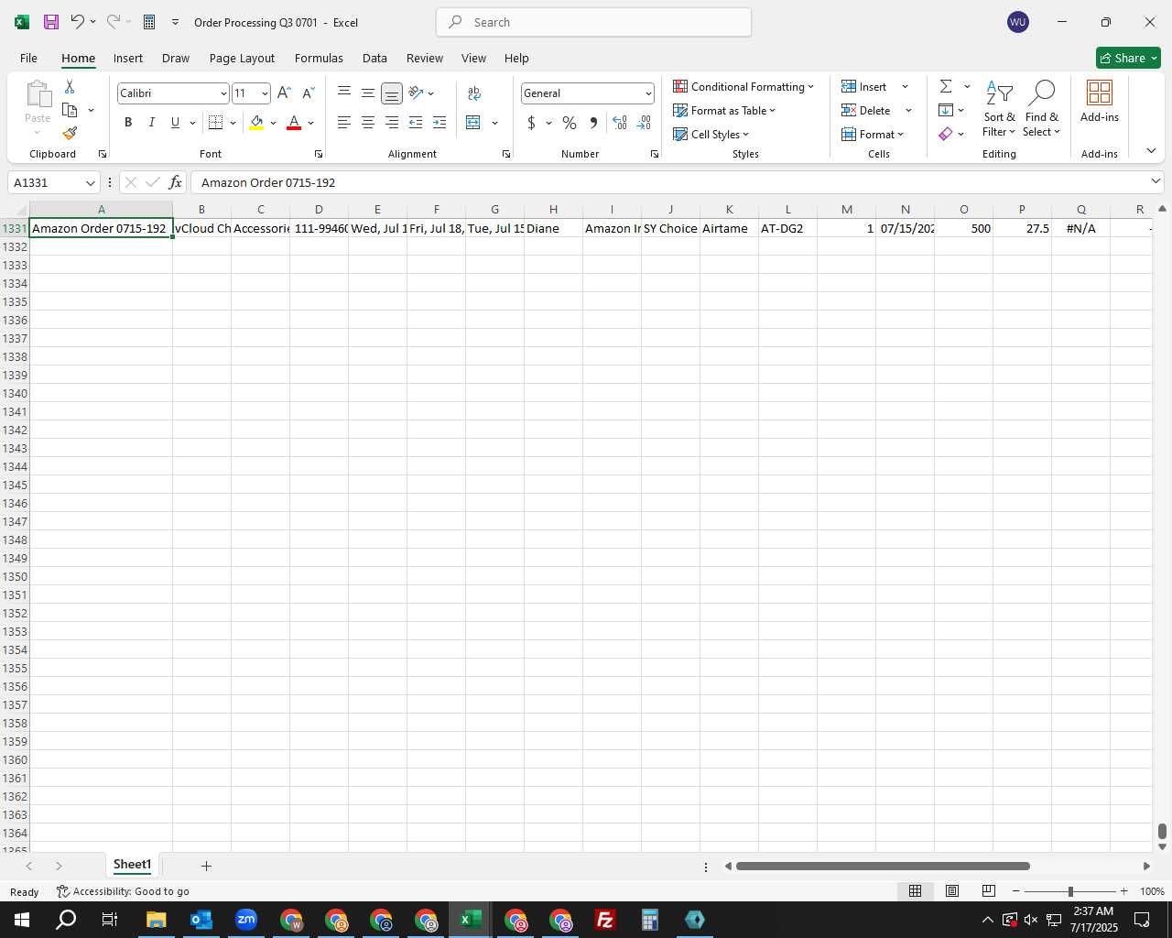This screenshot has height=938, width=1172.
Task: Click in the Search box
Action: click(x=594, y=22)
